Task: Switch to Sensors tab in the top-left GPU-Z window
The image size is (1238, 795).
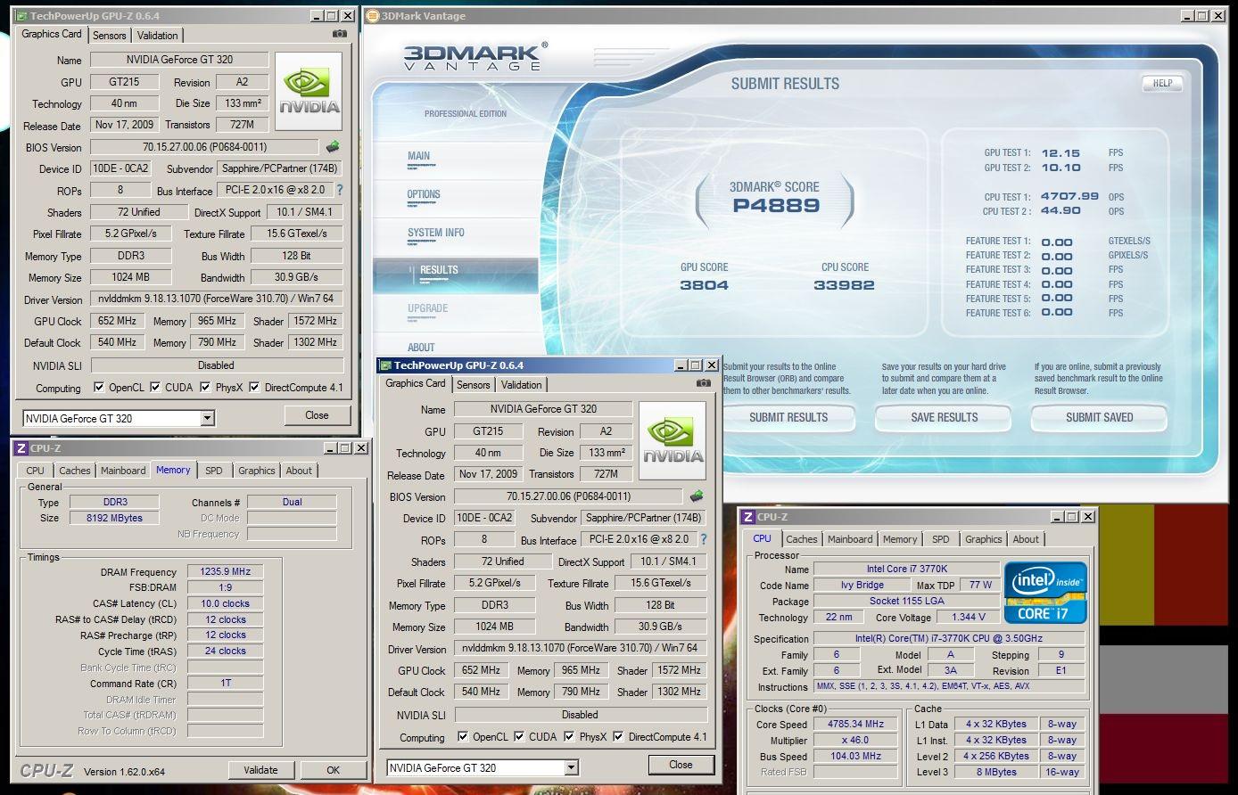Action: coord(110,36)
